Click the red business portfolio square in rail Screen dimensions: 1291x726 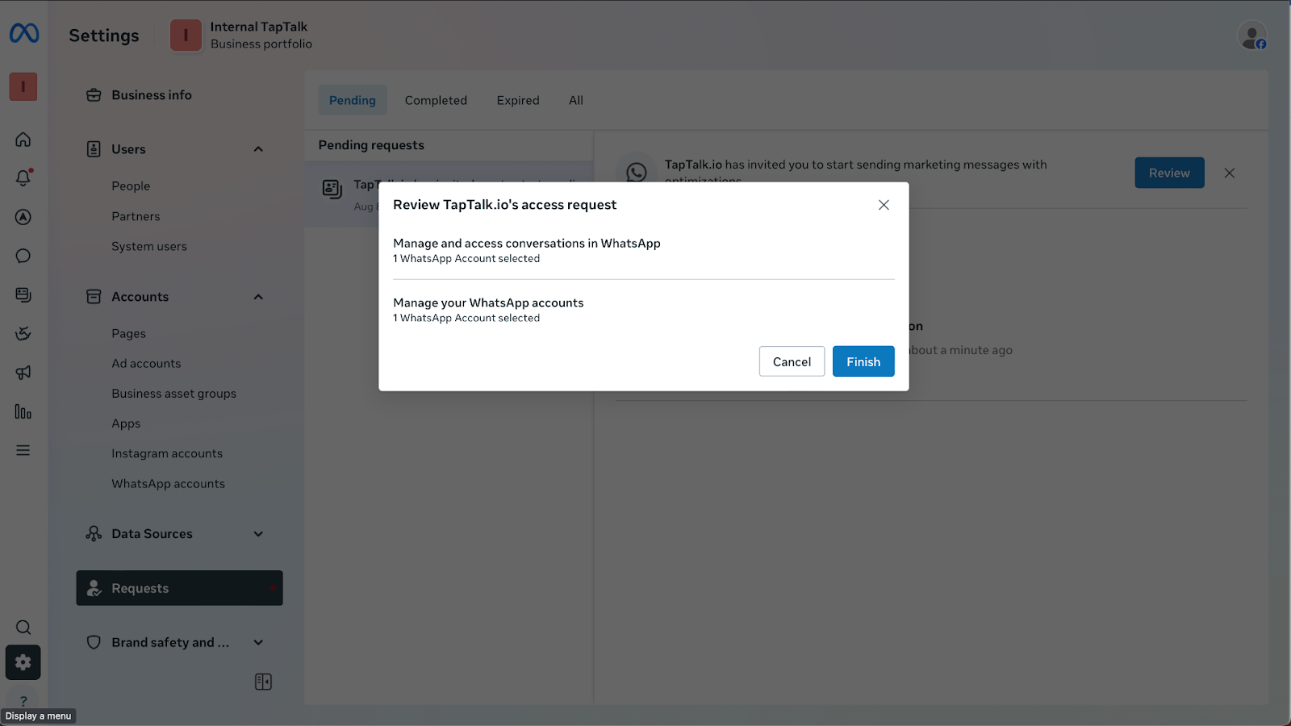coord(23,86)
